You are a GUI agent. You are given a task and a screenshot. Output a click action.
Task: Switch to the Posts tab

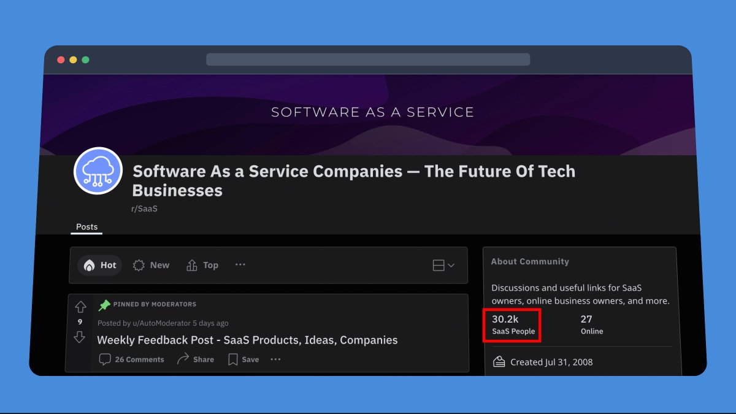point(86,227)
